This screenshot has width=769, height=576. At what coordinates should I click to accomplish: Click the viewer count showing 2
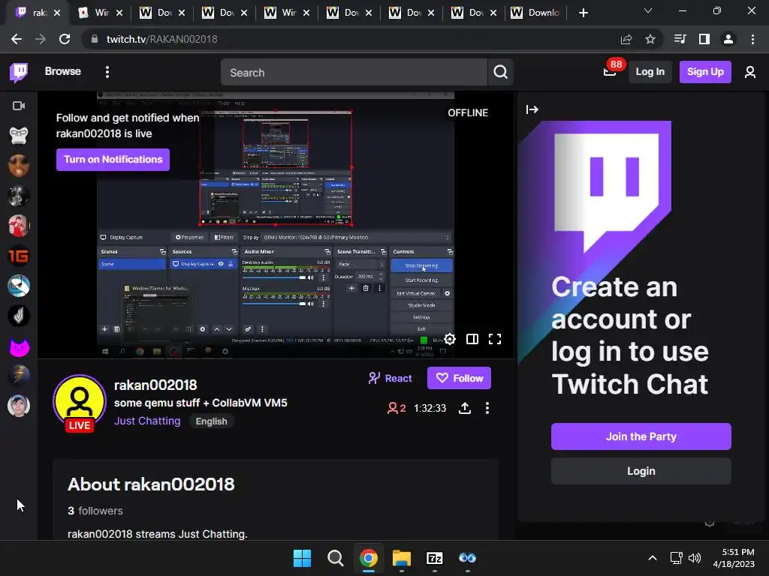tap(397, 408)
